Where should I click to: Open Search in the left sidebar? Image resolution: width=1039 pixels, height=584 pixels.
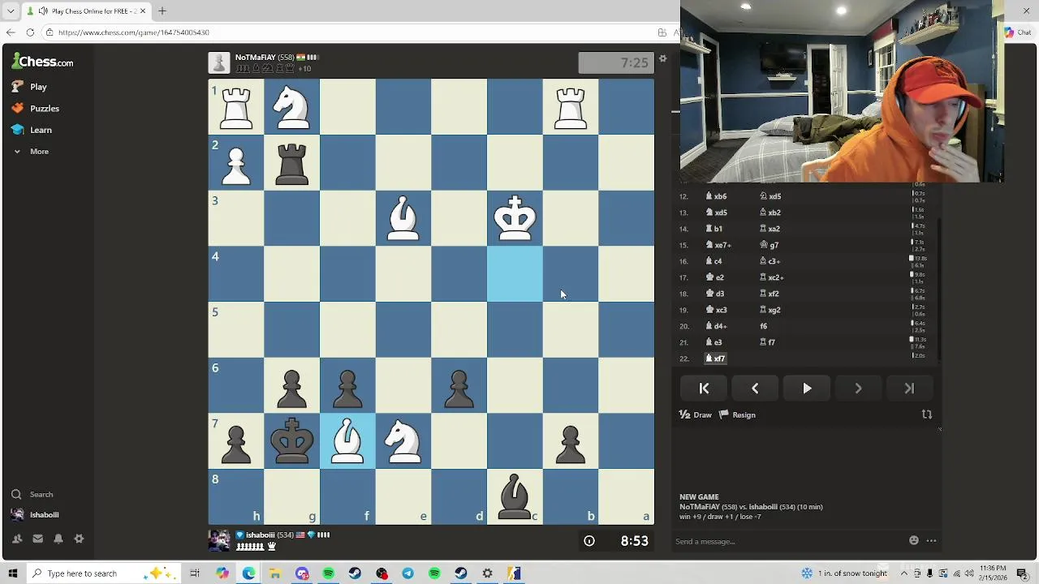tap(32, 494)
